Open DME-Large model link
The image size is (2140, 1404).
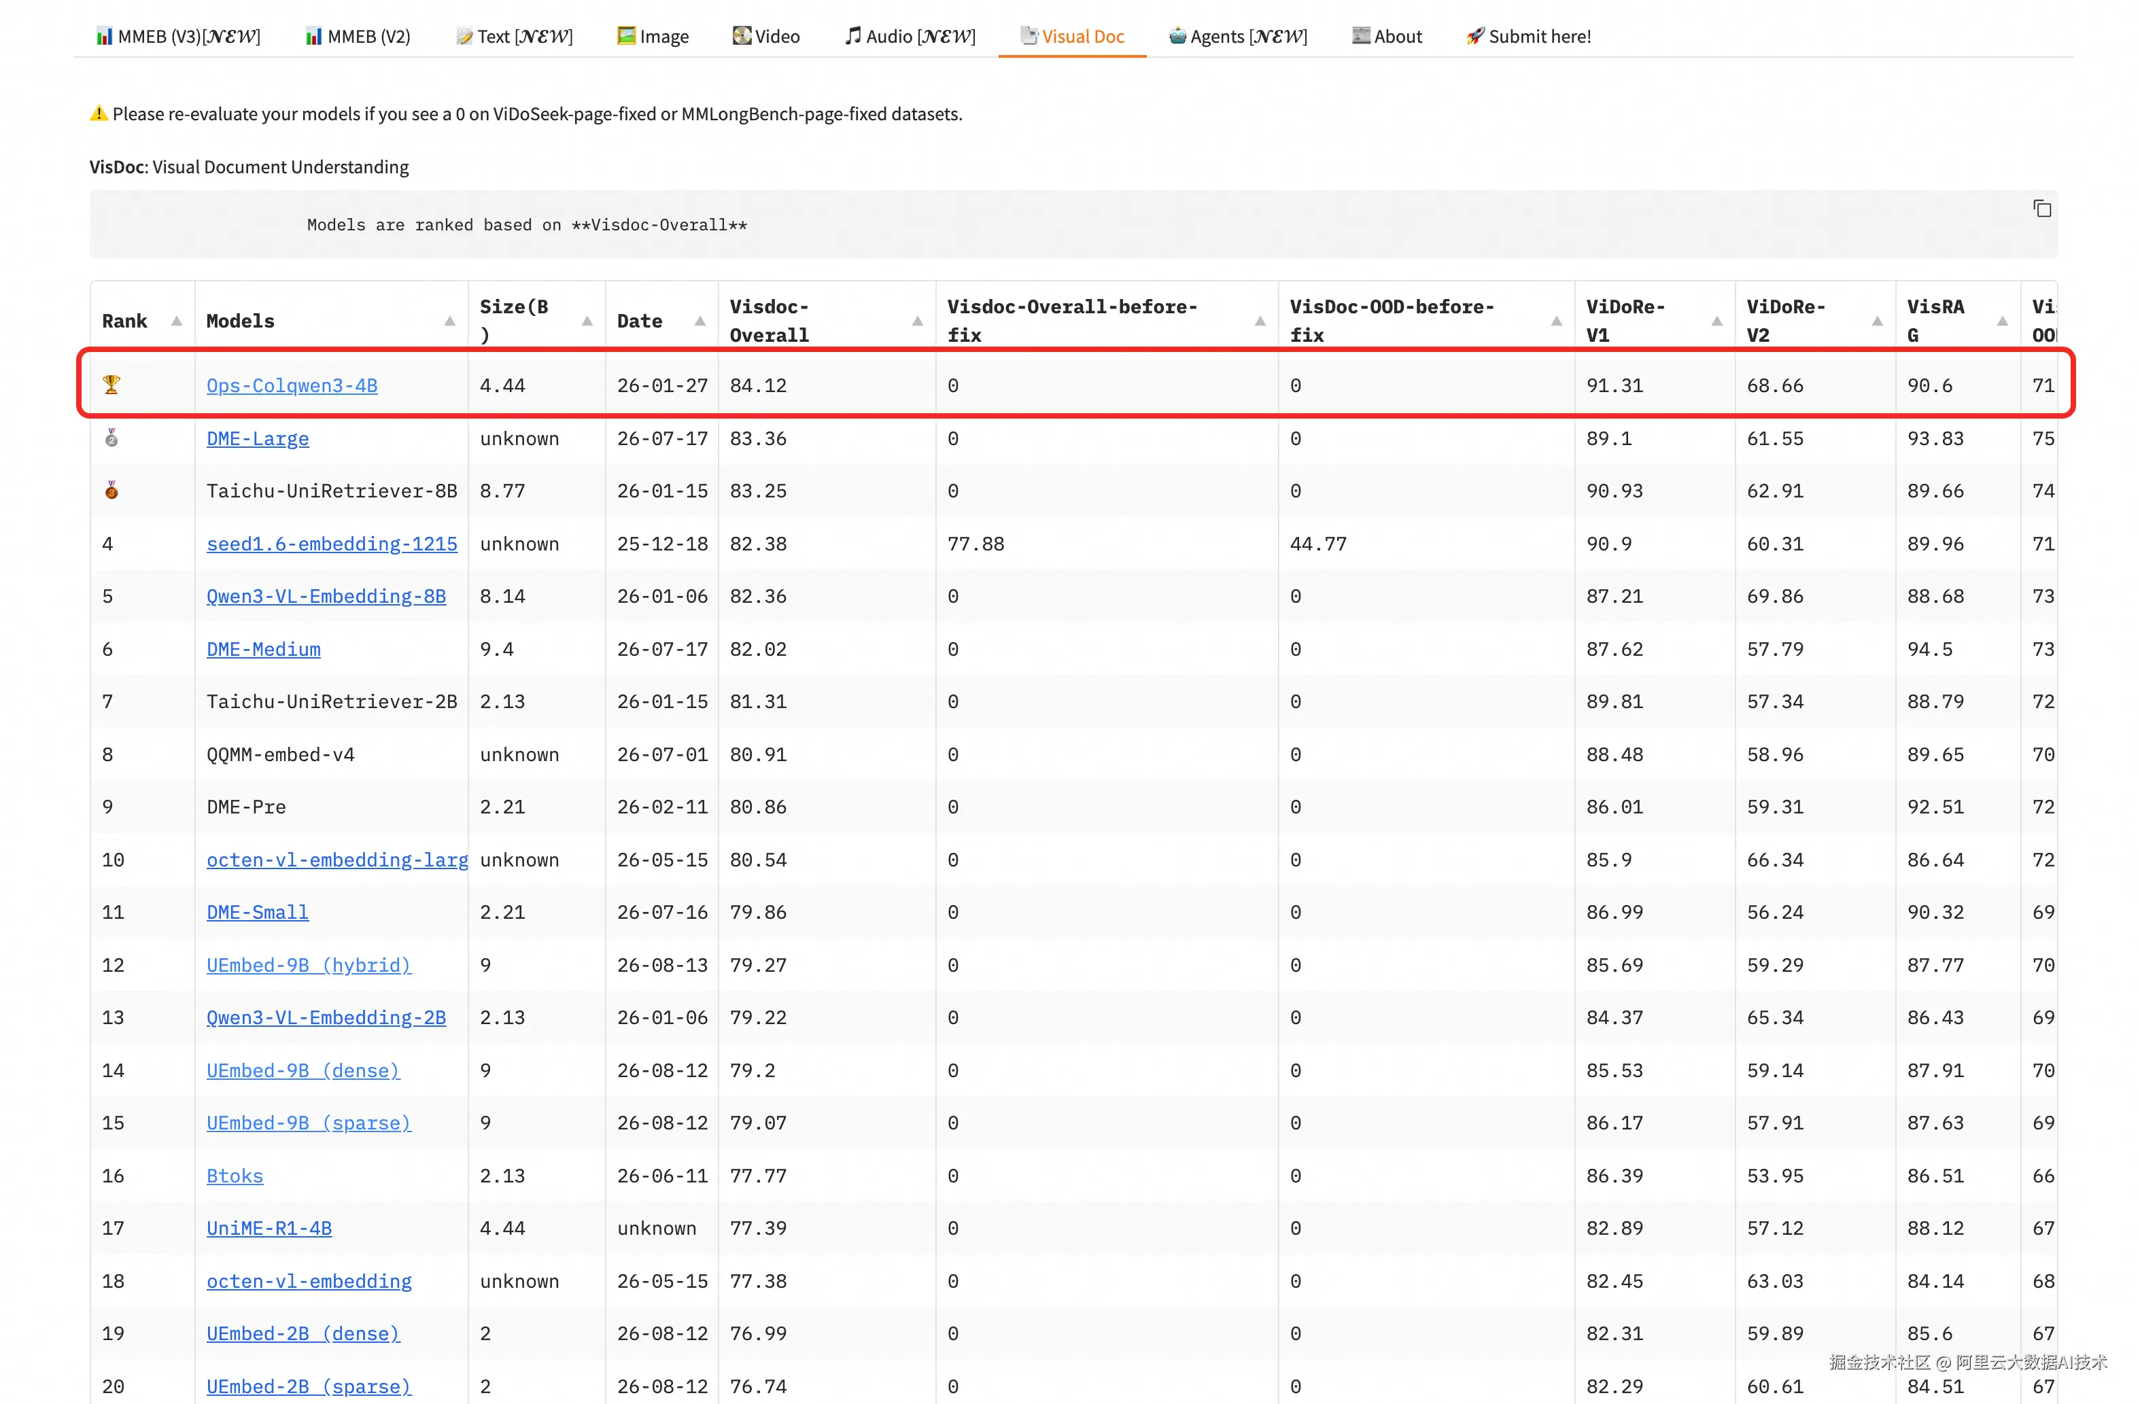coord(258,438)
